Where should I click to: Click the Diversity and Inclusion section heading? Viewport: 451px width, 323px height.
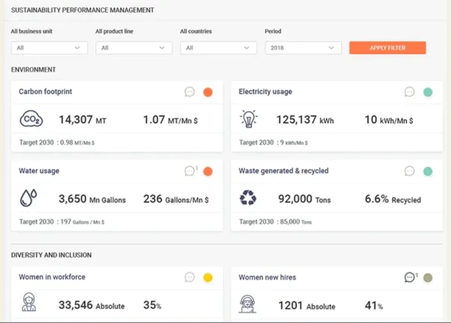tap(51, 255)
